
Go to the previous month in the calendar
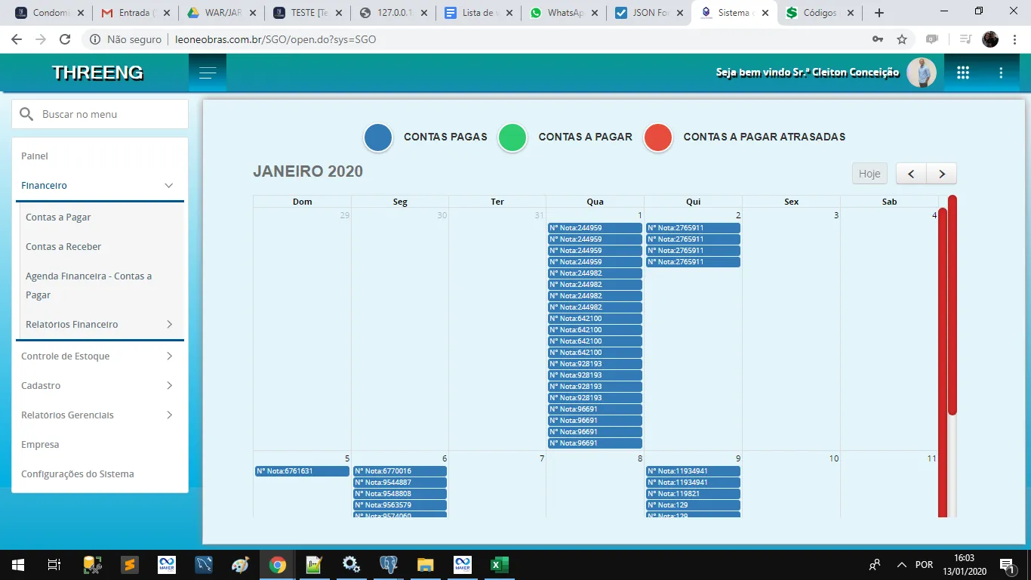911,174
